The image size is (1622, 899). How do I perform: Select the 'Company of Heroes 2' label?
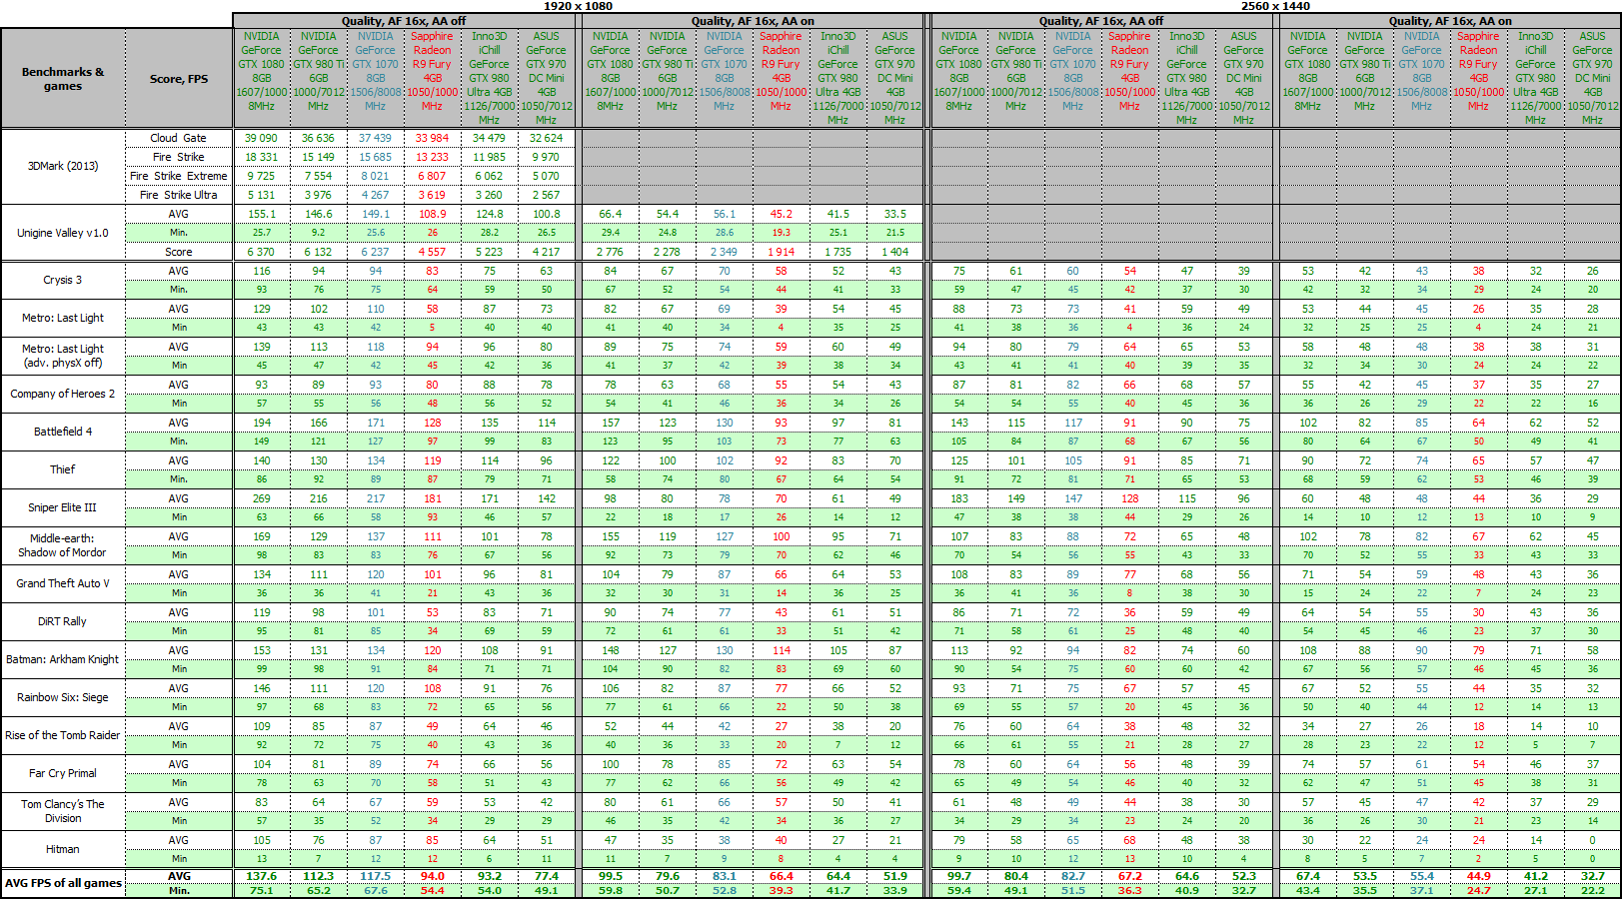click(63, 394)
